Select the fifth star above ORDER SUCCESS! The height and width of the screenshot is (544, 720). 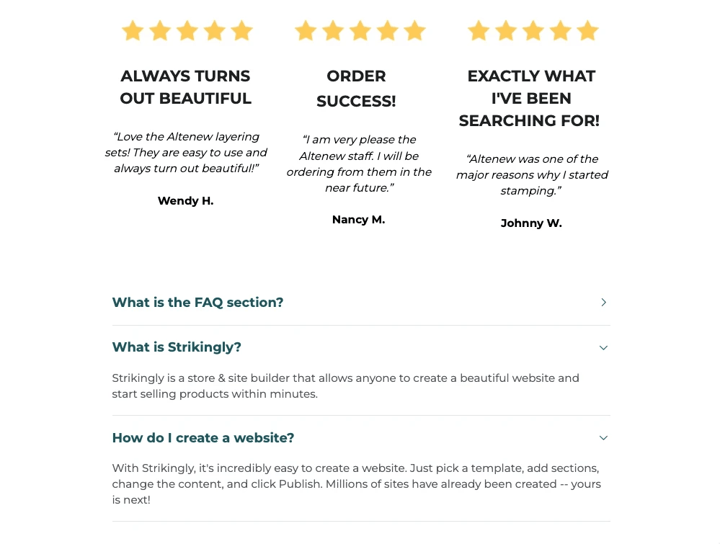pyautogui.click(x=414, y=30)
